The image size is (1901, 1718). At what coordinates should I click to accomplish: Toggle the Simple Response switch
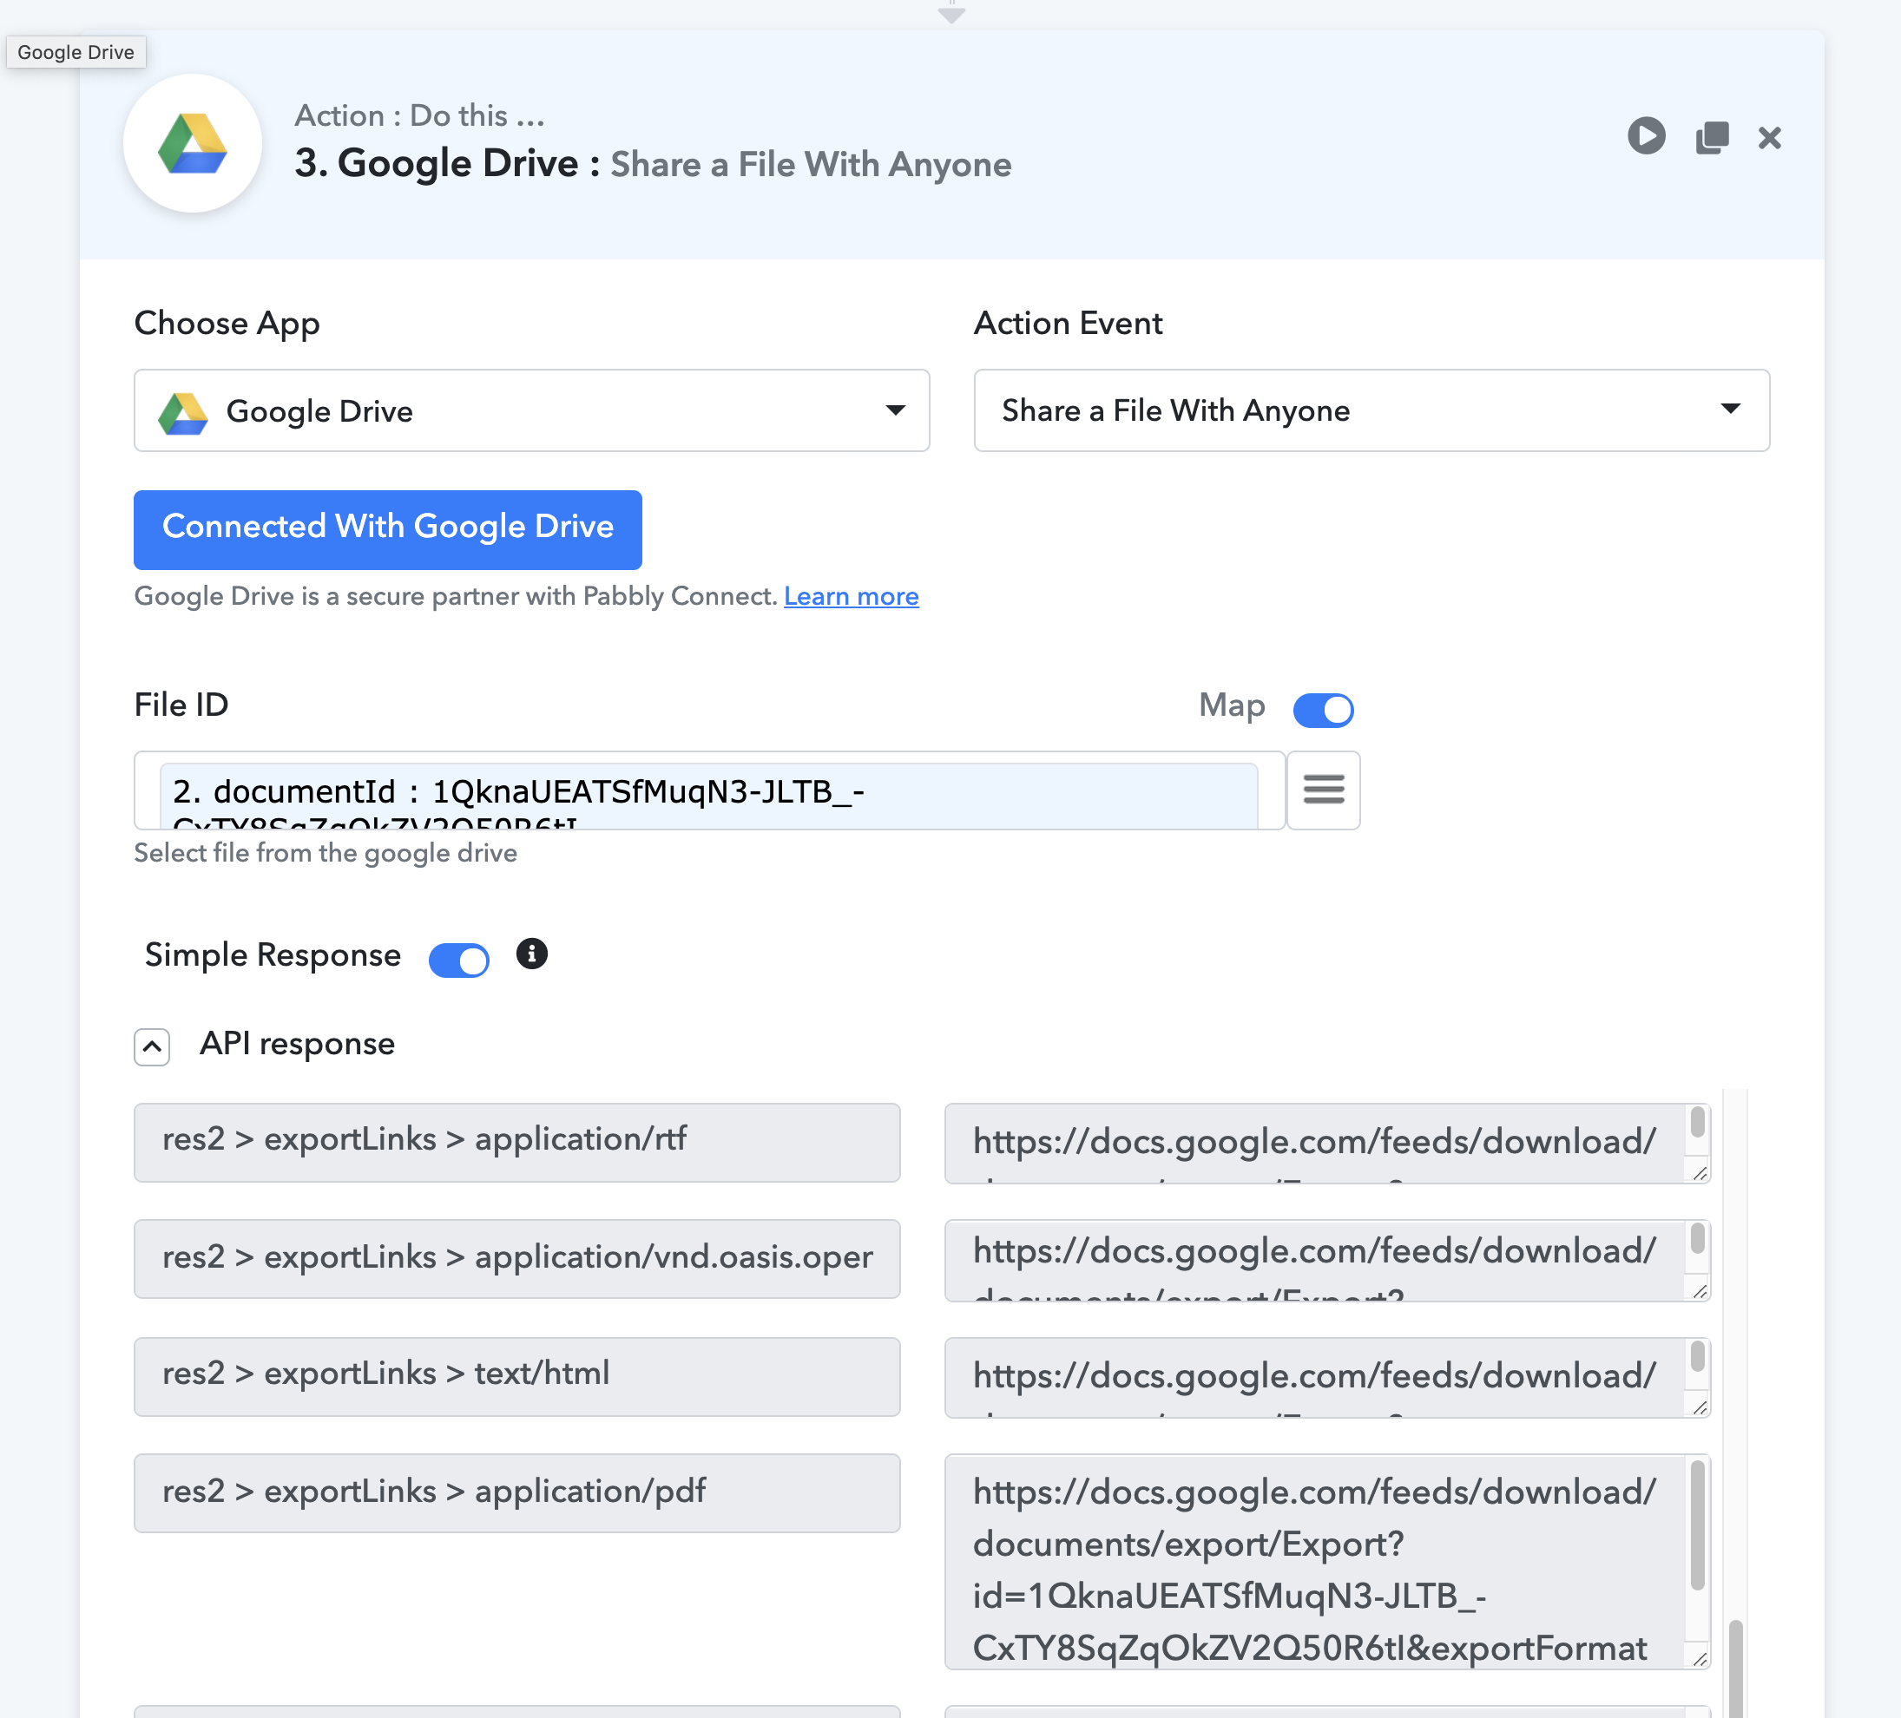[459, 960]
